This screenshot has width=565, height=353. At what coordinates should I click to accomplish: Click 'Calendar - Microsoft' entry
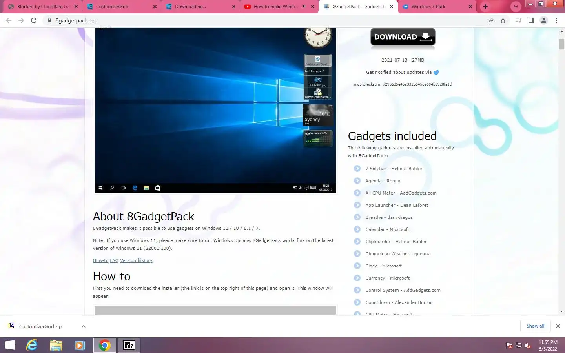387,229
